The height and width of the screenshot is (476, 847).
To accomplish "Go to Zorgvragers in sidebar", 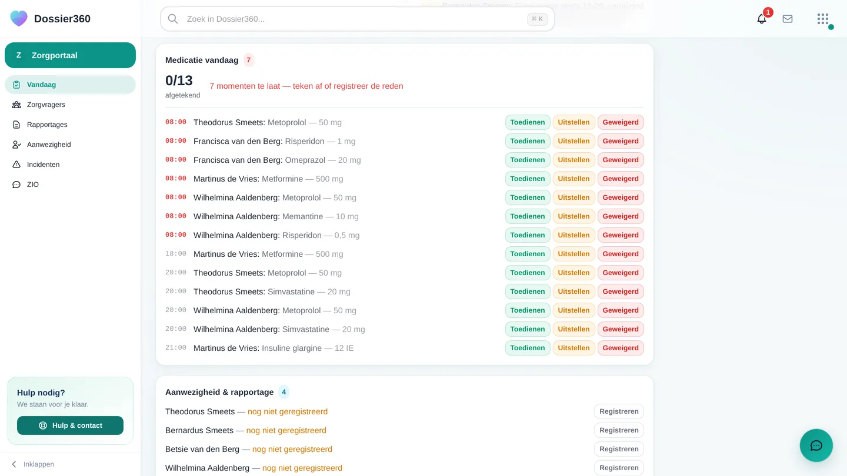I will 70,105.
